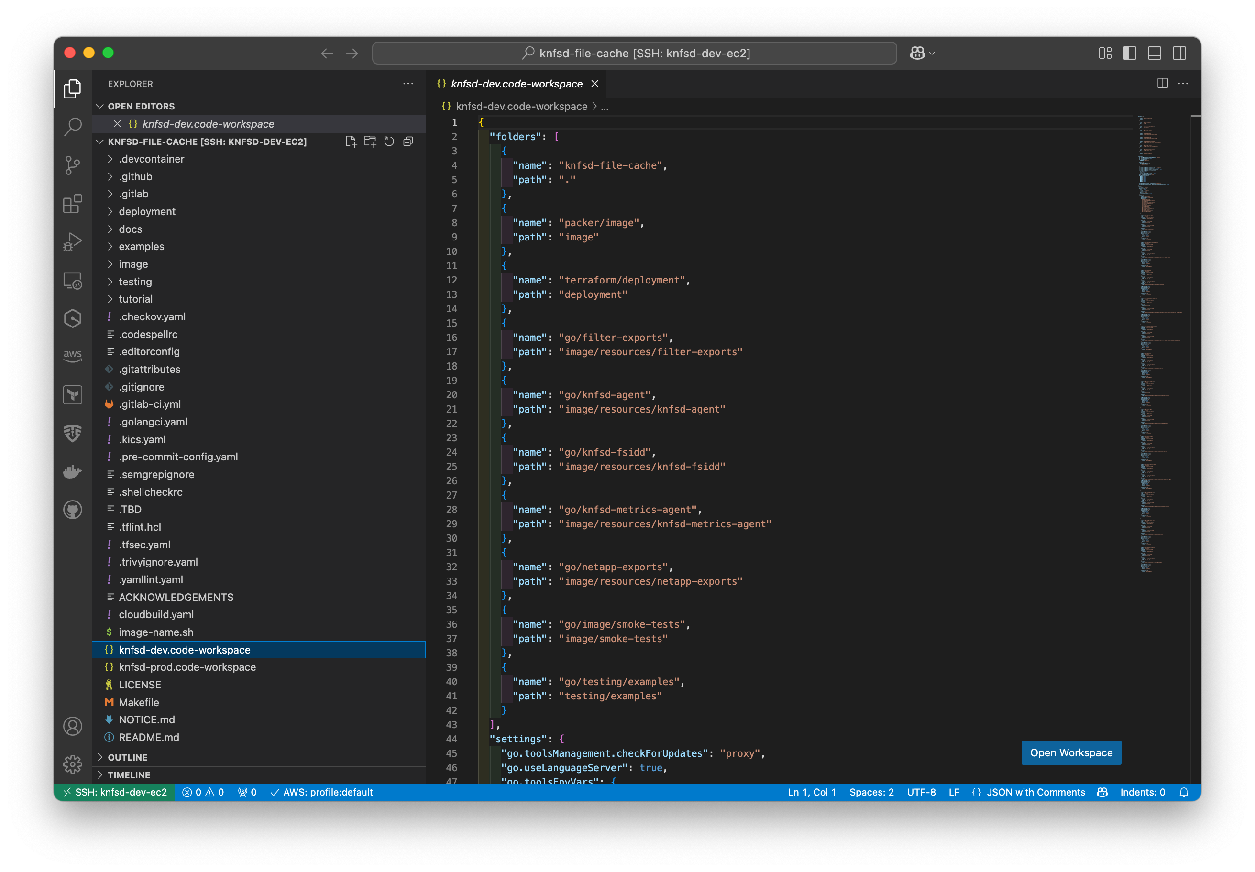Click the LF end of line setting
The image size is (1255, 872).
click(954, 792)
